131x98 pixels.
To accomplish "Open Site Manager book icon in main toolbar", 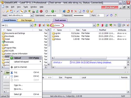I will [x=3, y=11].
